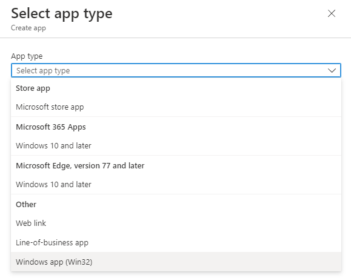Close the Select app type pane
351x278 pixels.
332,13
